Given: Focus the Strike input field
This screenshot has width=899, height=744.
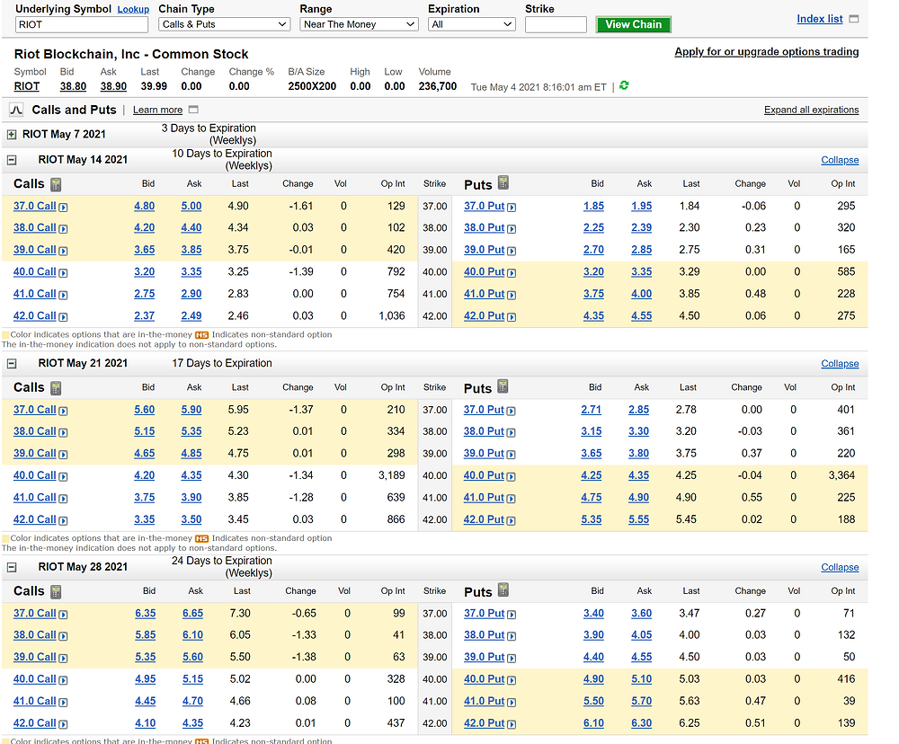Looking at the screenshot, I should (x=556, y=24).
